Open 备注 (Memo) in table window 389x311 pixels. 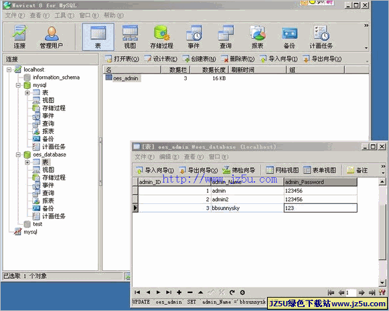point(357,171)
